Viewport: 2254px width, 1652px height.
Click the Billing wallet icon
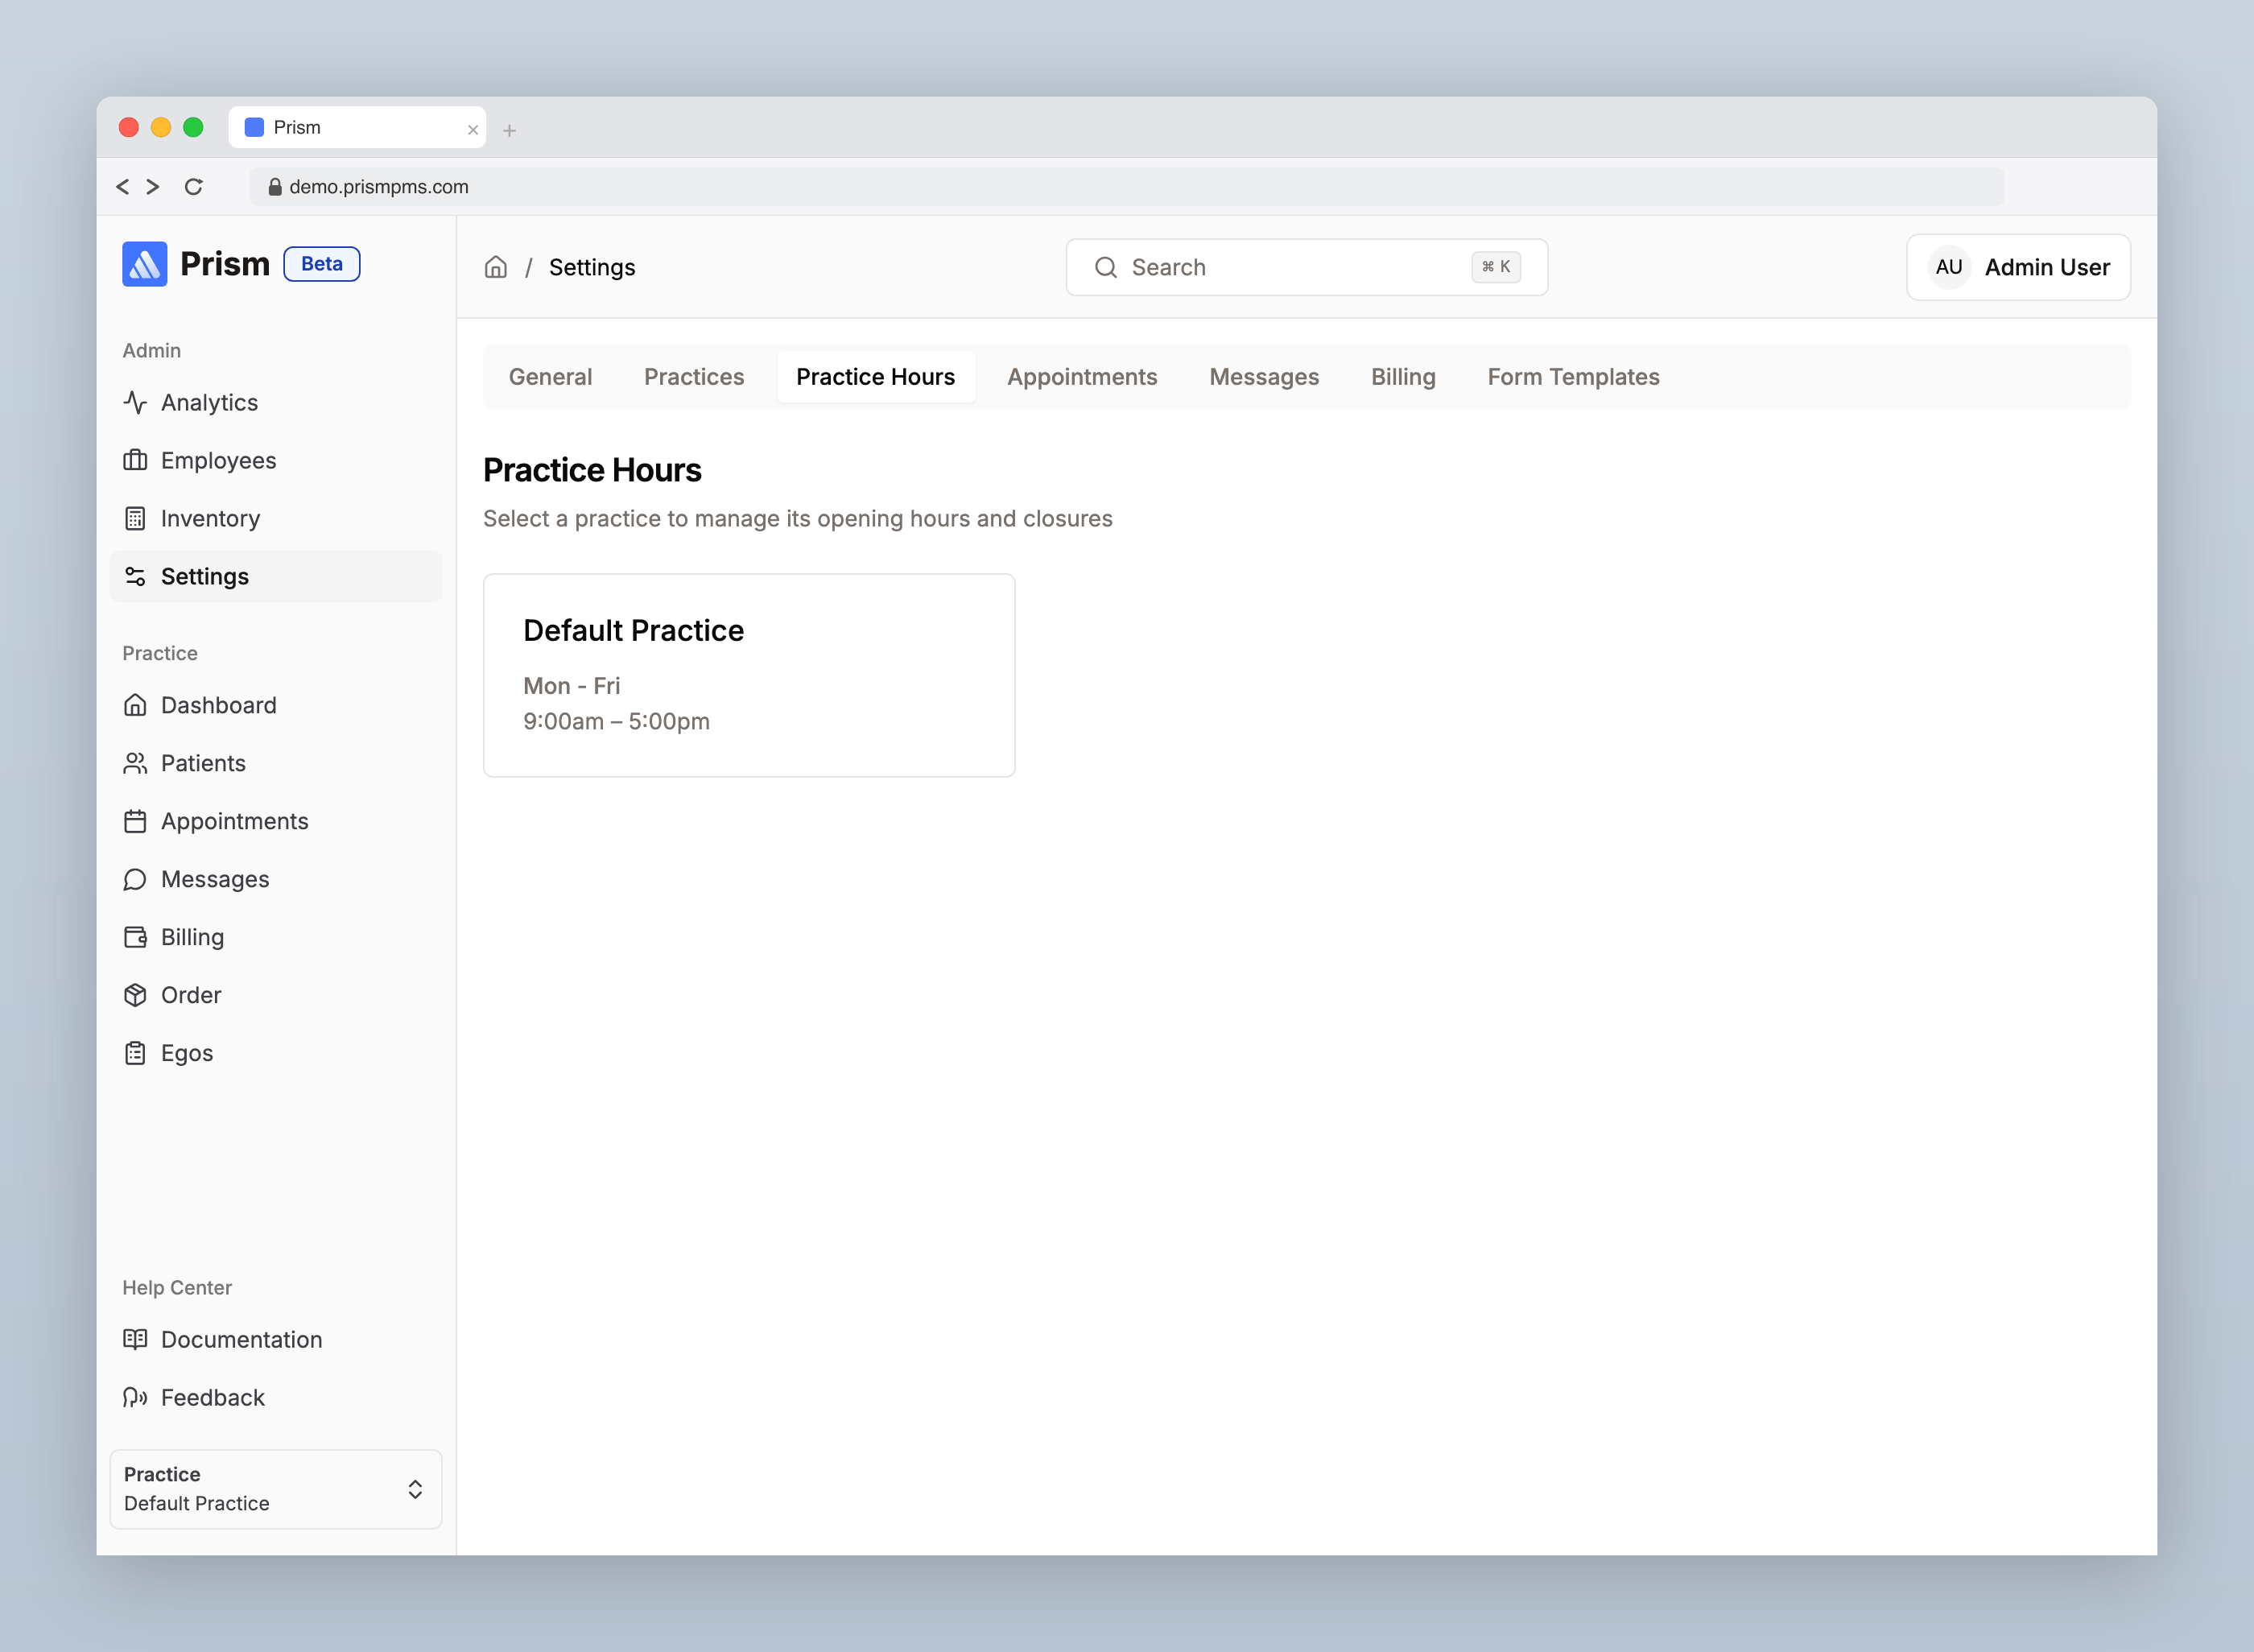tap(135, 937)
